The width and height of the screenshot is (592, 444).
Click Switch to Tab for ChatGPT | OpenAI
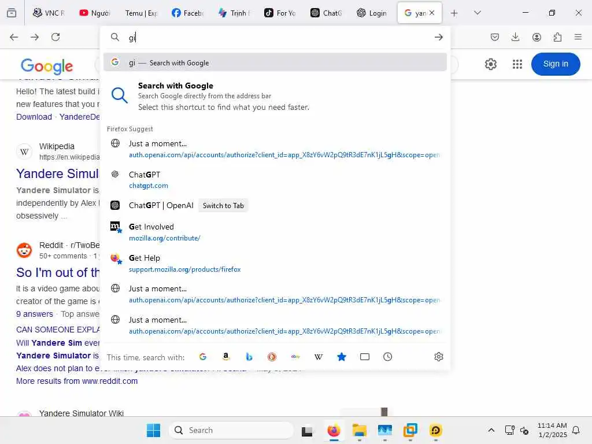coord(223,205)
